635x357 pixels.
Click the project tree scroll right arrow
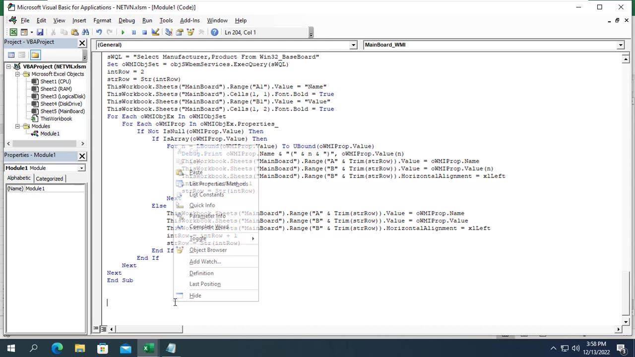pos(82,144)
